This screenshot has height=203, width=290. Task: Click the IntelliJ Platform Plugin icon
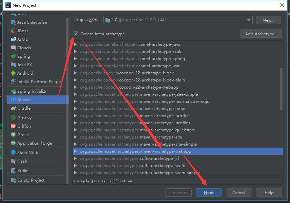pyautogui.click(x=13, y=81)
